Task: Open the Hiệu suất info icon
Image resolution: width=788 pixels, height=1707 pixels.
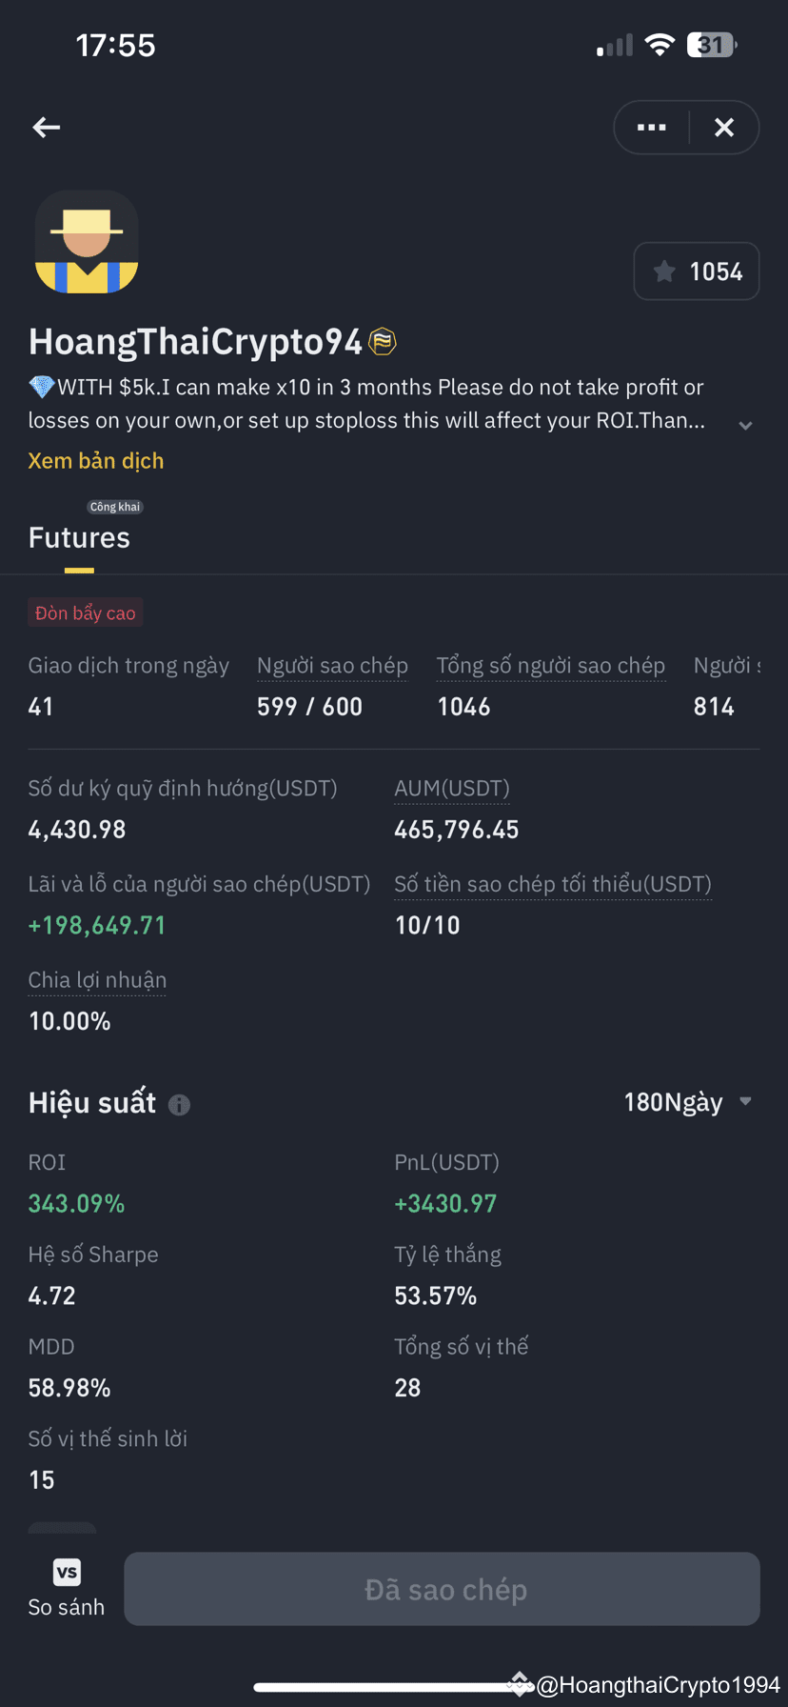Action: coord(179,1104)
